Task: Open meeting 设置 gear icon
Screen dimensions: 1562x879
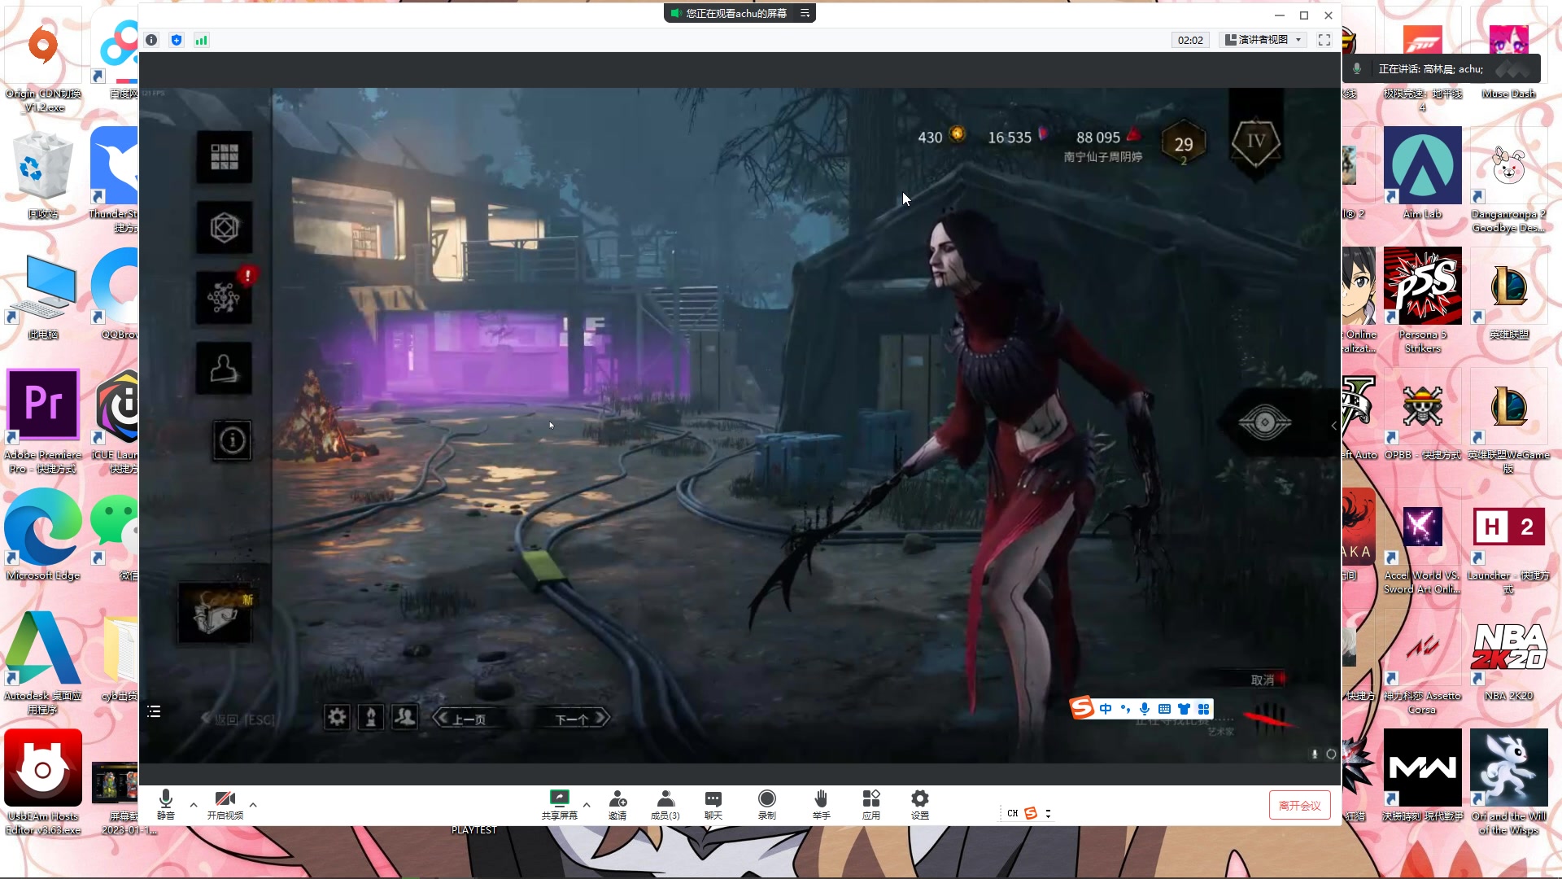Action: (x=920, y=804)
